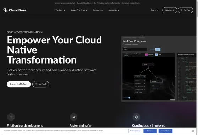Click Add a step under build-test

coord(138,93)
